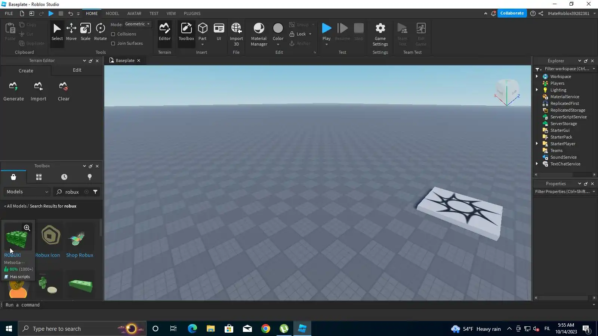This screenshot has width=598, height=336.
Task: Open the Explorer panel options arrow
Action: (x=579, y=61)
